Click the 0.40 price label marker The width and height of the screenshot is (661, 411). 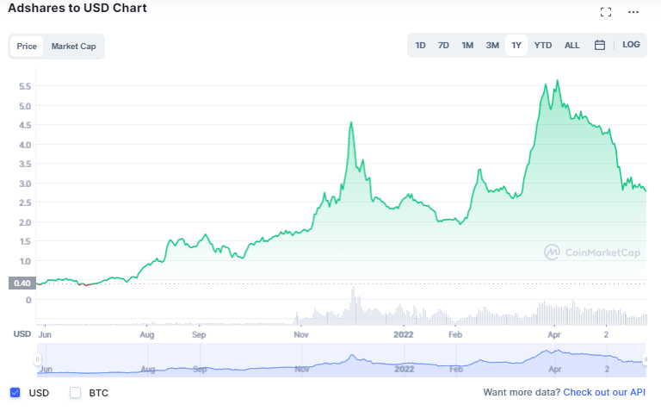pyautogui.click(x=22, y=283)
